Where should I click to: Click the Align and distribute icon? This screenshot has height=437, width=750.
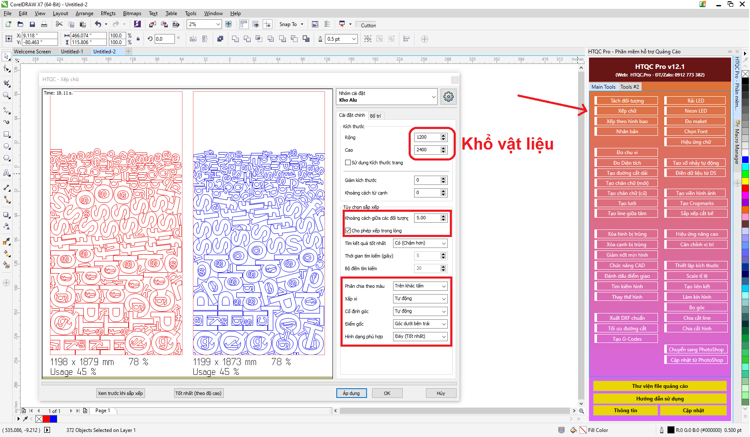pos(407,39)
